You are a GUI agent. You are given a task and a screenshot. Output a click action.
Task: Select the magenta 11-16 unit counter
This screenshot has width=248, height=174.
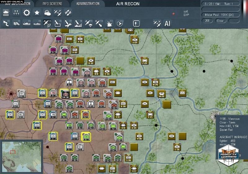coord(59,39)
